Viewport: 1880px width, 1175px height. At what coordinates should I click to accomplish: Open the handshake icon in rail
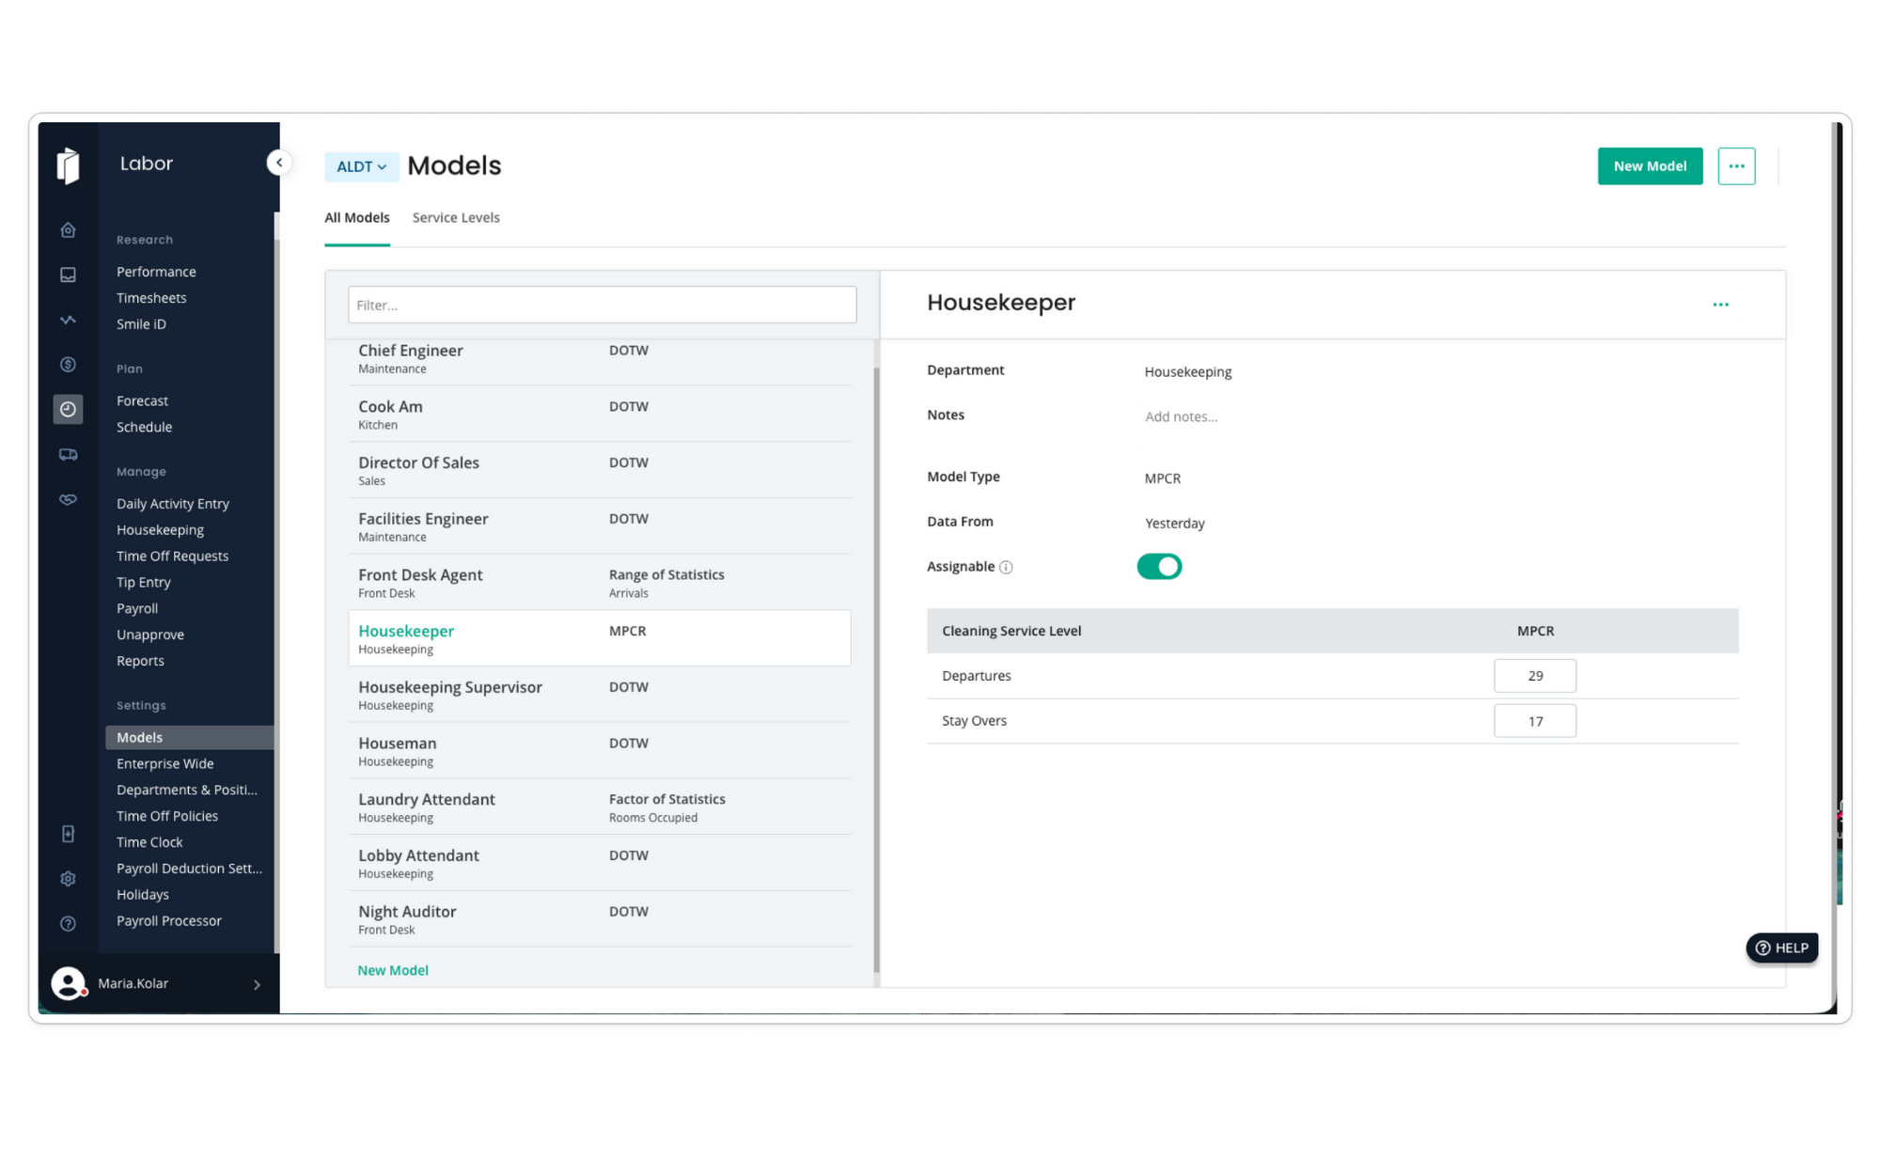point(68,499)
